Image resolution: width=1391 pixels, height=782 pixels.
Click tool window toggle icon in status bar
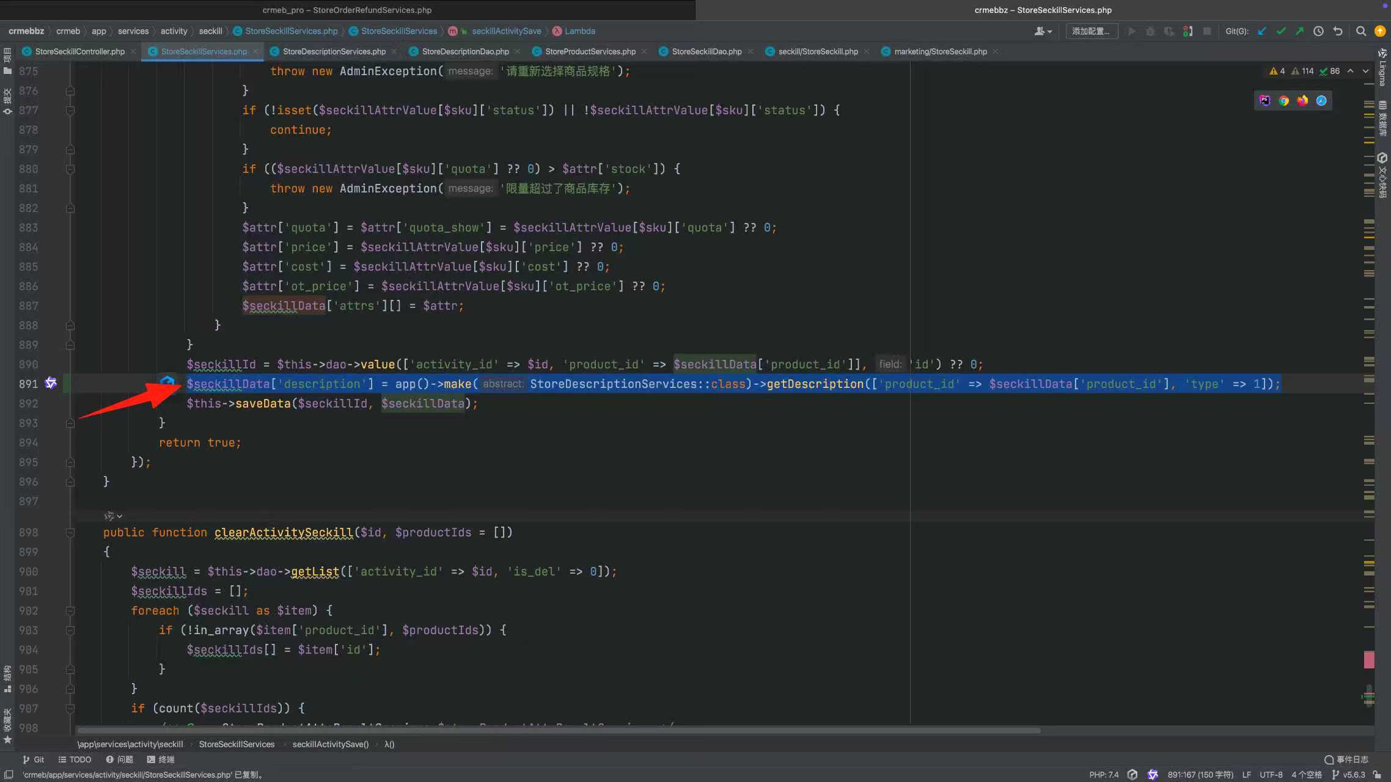[x=9, y=775]
